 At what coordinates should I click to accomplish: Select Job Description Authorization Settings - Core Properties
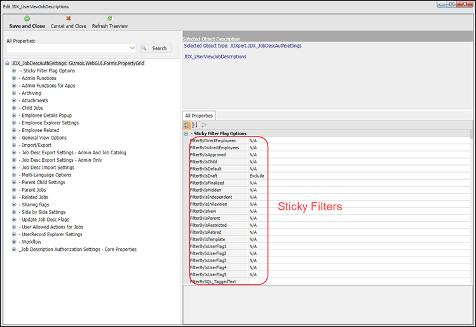[x=78, y=249]
